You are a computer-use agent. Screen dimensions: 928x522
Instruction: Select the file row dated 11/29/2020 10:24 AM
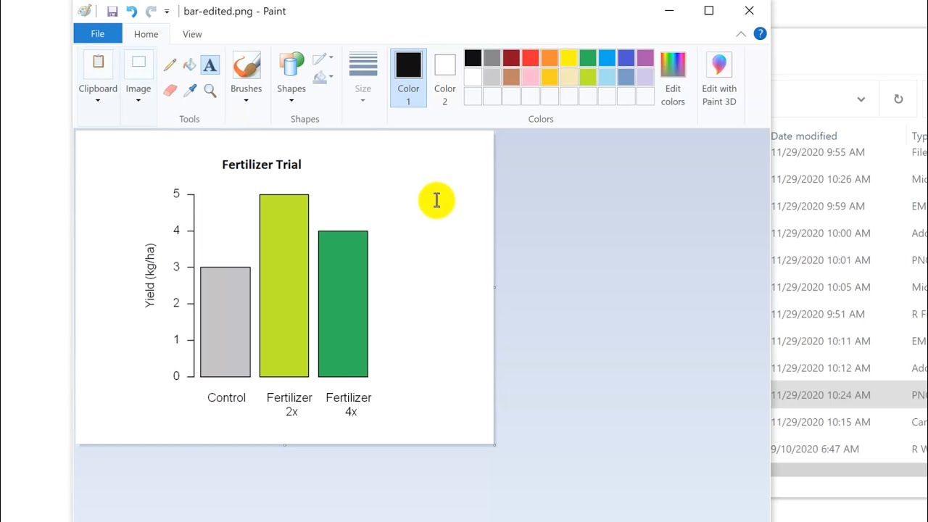coord(849,395)
